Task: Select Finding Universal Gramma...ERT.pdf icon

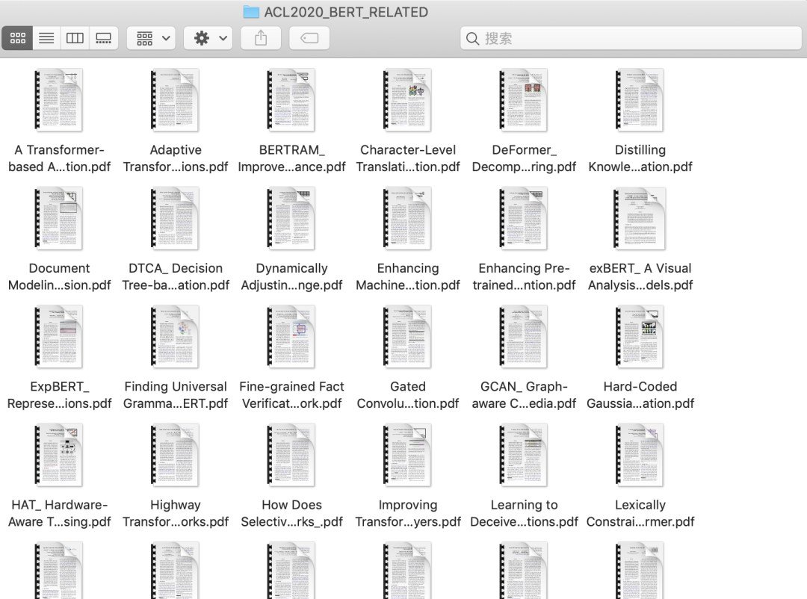Action: 175,337
